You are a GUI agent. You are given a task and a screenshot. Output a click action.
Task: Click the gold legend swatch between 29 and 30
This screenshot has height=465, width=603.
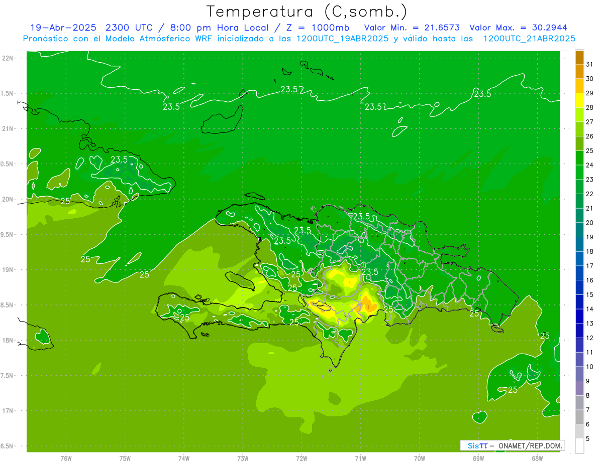point(579,86)
